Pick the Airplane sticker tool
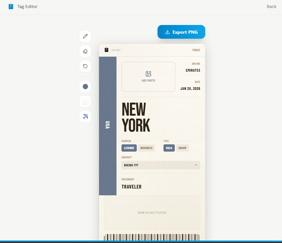 point(85,116)
